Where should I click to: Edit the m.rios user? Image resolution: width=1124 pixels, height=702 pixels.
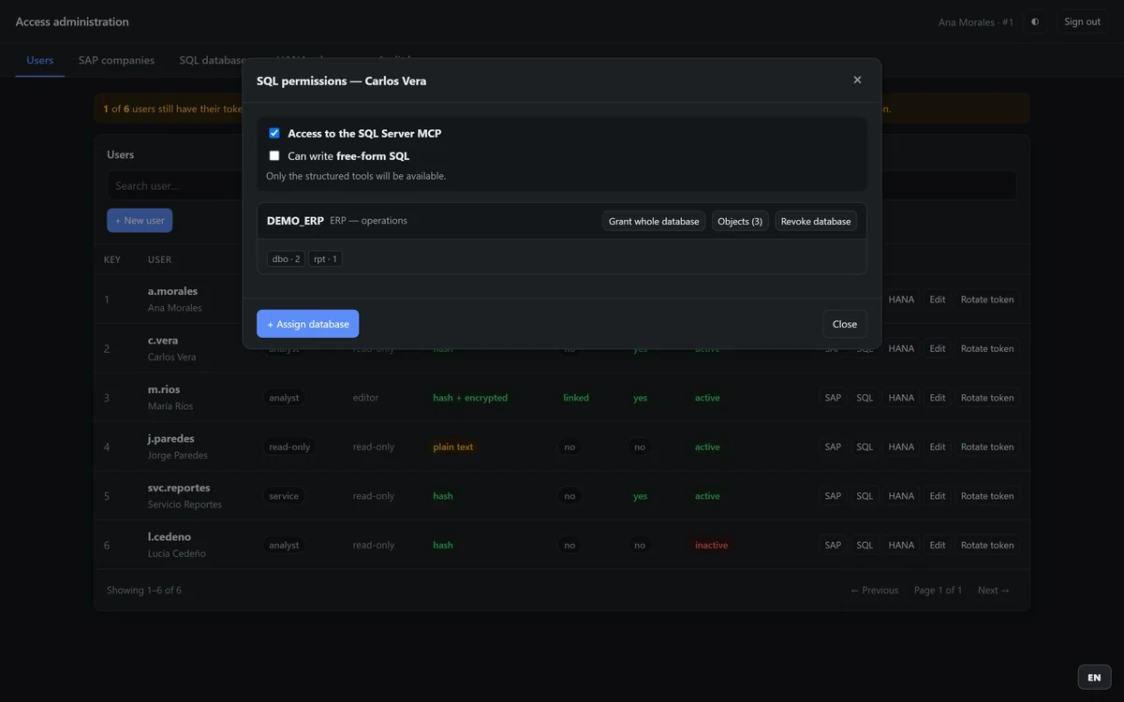[938, 398]
